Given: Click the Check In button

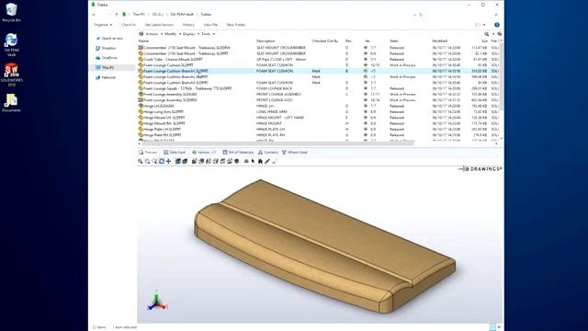Looking at the screenshot, I should coord(129,25).
